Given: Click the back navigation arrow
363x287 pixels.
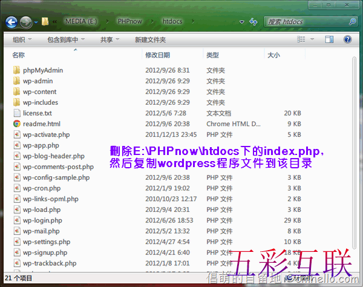Looking at the screenshot, I should 11,23.
